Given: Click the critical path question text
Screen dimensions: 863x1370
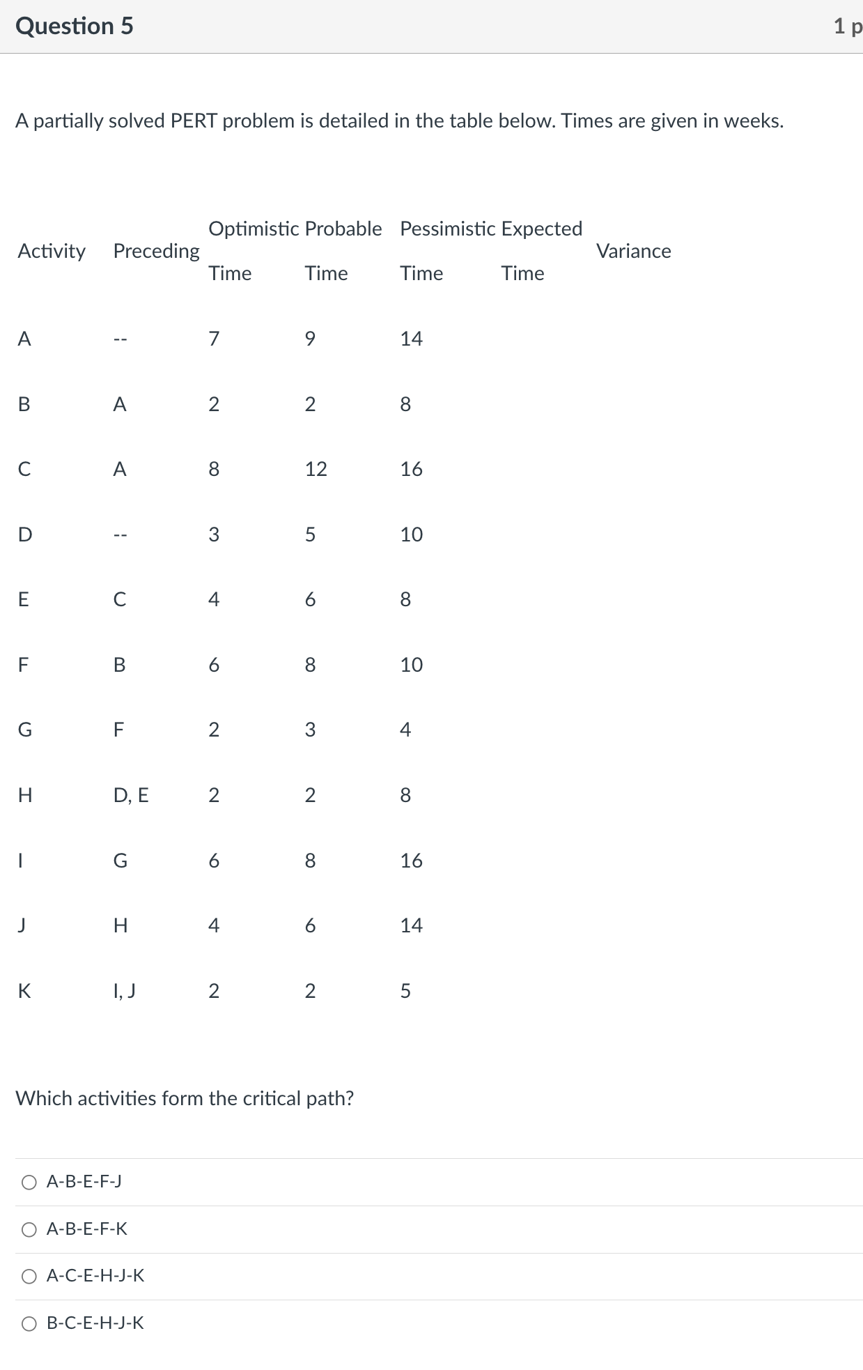Looking at the screenshot, I should pos(185,1098).
